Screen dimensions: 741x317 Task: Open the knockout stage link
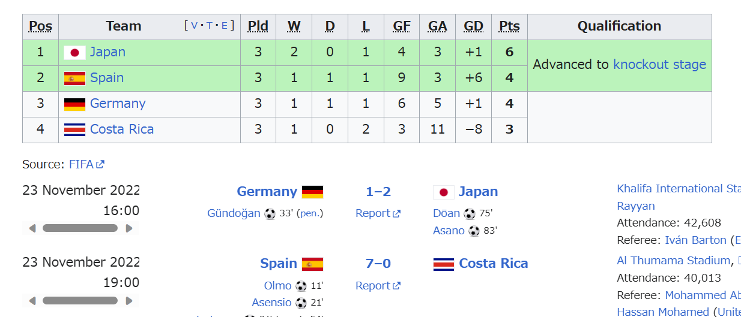coord(659,65)
